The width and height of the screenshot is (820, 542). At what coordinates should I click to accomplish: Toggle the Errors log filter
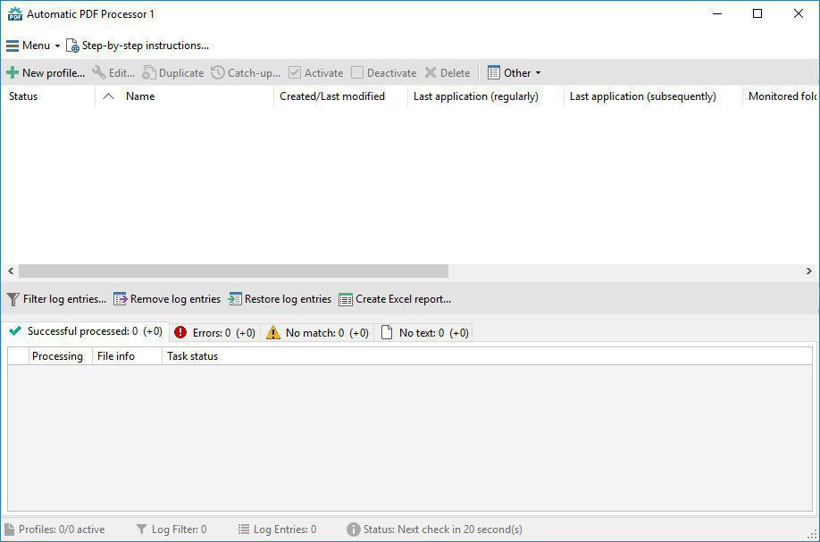[x=214, y=331]
